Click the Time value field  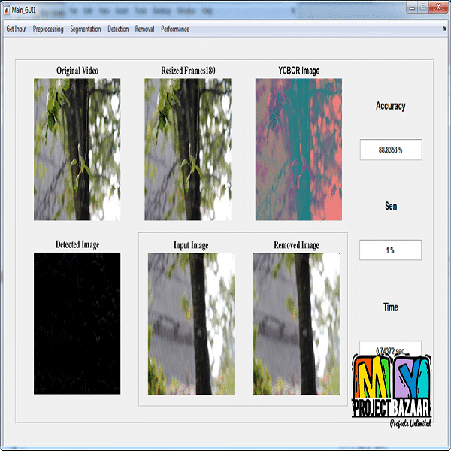click(x=390, y=348)
